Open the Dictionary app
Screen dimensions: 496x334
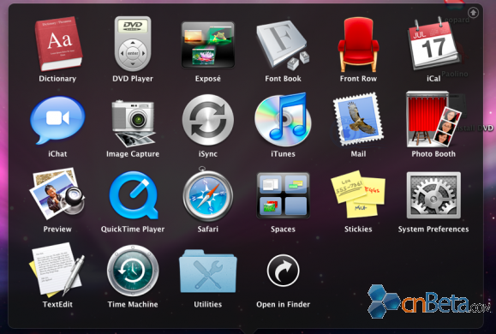tap(58, 44)
